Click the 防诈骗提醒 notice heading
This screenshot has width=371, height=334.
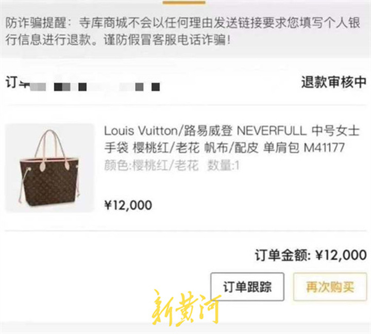36,23
